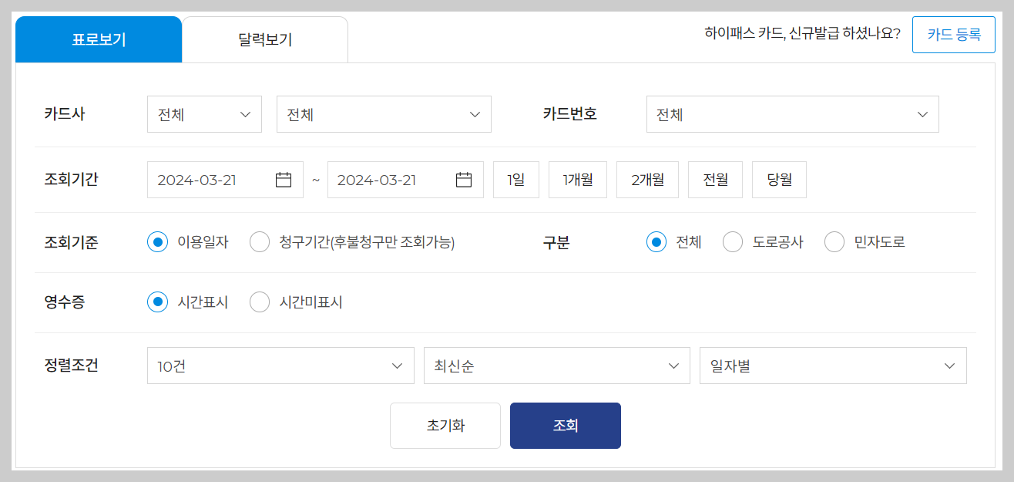The height and width of the screenshot is (482, 1014).
Task: Reset the form with 초기화
Action: pyautogui.click(x=445, y=425)
